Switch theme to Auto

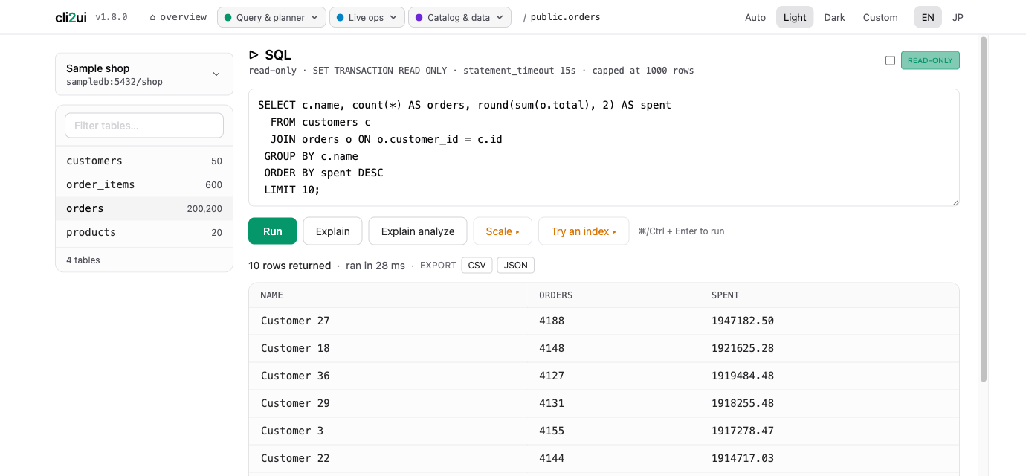pos(755,17)
